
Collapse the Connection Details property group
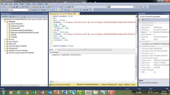(x=140, y=46)
